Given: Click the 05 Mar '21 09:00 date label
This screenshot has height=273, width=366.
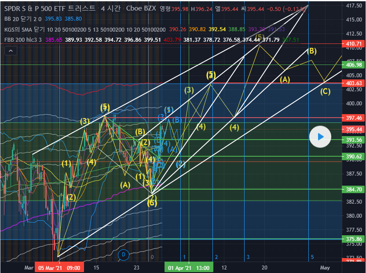Looking at the screenshot, I should 59,267.
